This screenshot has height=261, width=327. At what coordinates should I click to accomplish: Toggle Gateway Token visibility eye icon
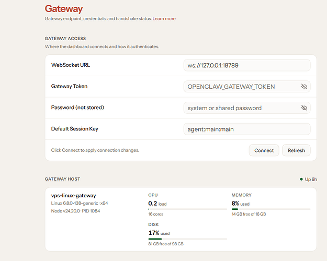304,86
